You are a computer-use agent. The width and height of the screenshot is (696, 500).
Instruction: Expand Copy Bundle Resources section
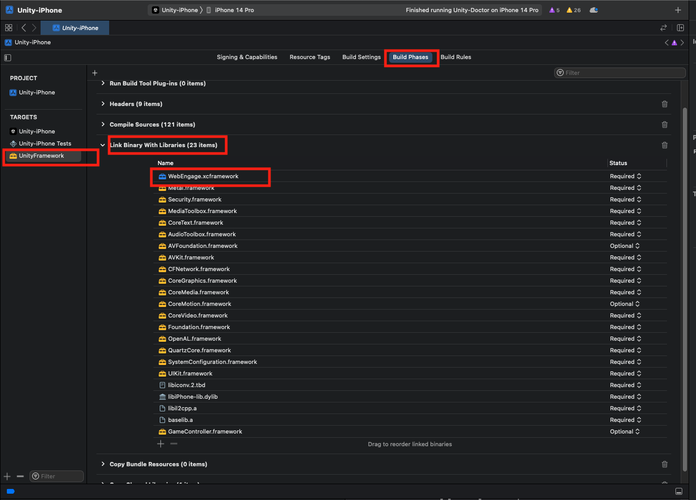click(x=103, y=464)
